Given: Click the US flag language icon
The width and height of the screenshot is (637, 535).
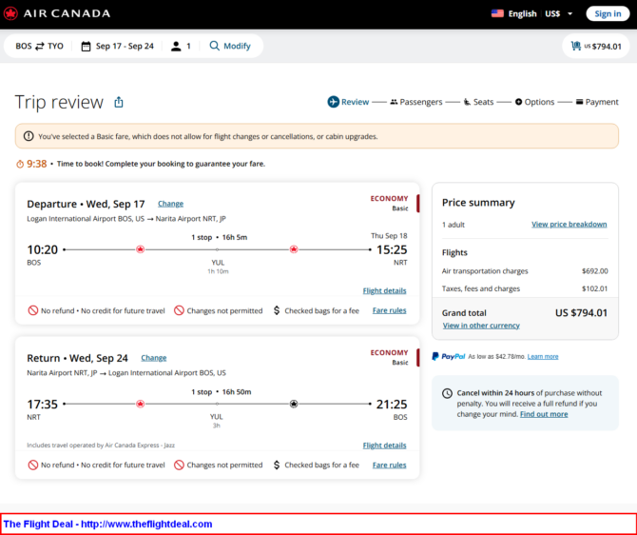Looking at the screenshot, I should point(497,13).
